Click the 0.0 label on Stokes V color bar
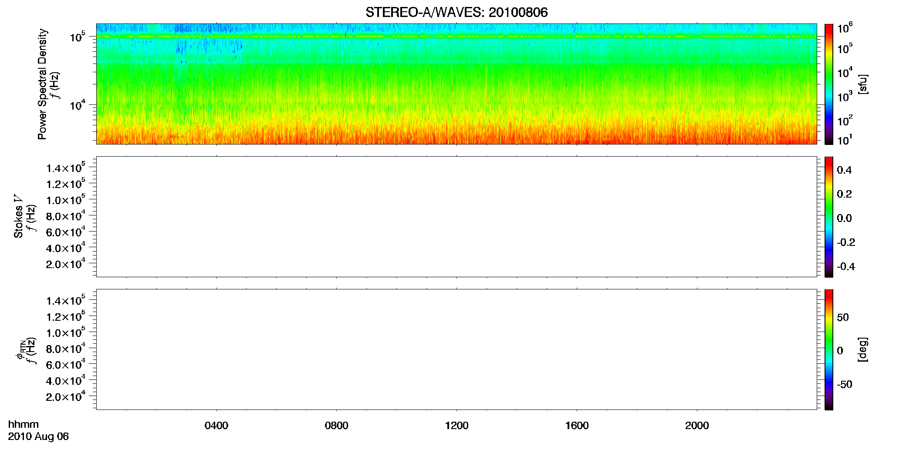 point(844,218)
